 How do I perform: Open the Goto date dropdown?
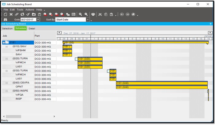pyautogui.click(x=38, y=20)
